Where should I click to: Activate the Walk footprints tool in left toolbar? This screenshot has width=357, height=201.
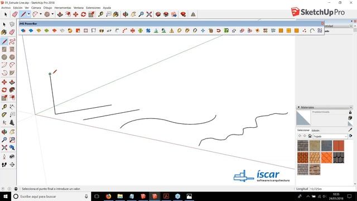click(x=4, y=165)
